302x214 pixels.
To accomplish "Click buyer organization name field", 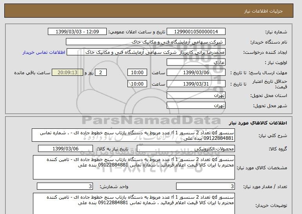I will (146, 42).
